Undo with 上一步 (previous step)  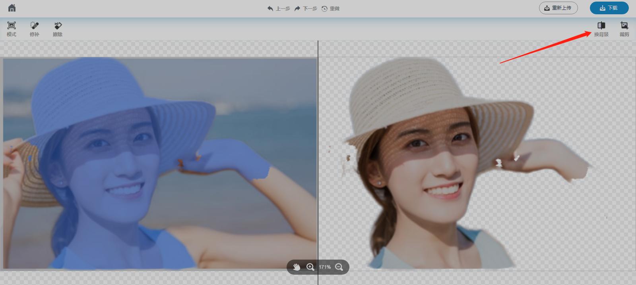(279, 8)
